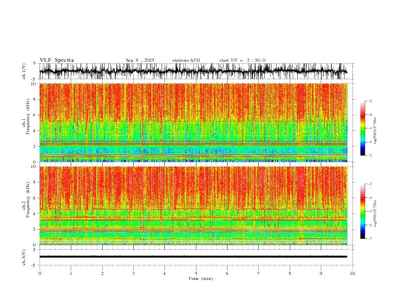Click the ch.1 'Frequency (kHz)' axis label
The width and height of the screenshot is (397, 307).
pyautogui.click(x=28, y=117)
